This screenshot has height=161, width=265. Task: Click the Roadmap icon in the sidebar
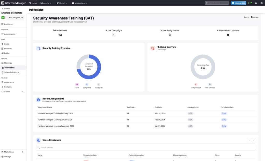[x=2, y=48]
